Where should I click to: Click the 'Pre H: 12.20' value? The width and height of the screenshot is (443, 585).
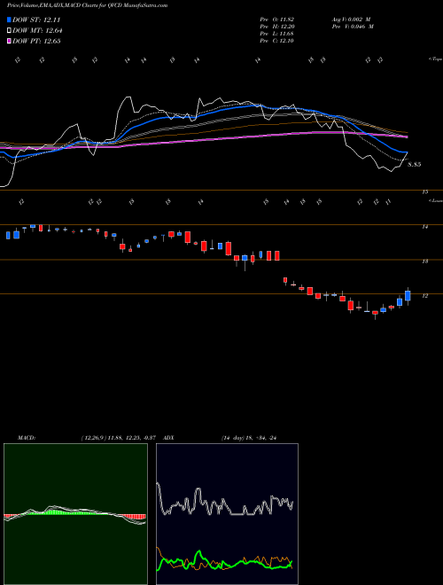click(x=277, y=27)
